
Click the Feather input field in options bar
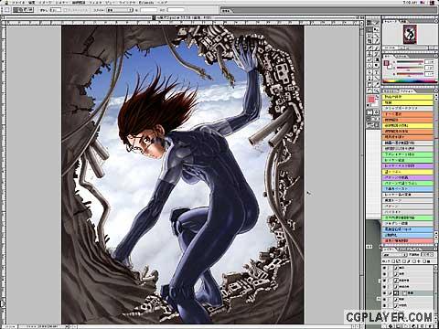click(56, 10)
